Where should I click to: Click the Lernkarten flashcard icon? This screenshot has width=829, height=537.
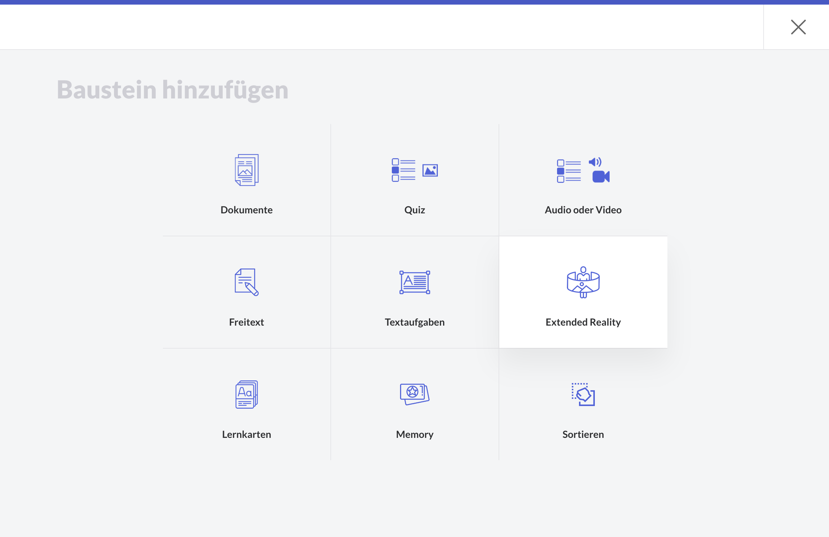click(x=247, y=394)
